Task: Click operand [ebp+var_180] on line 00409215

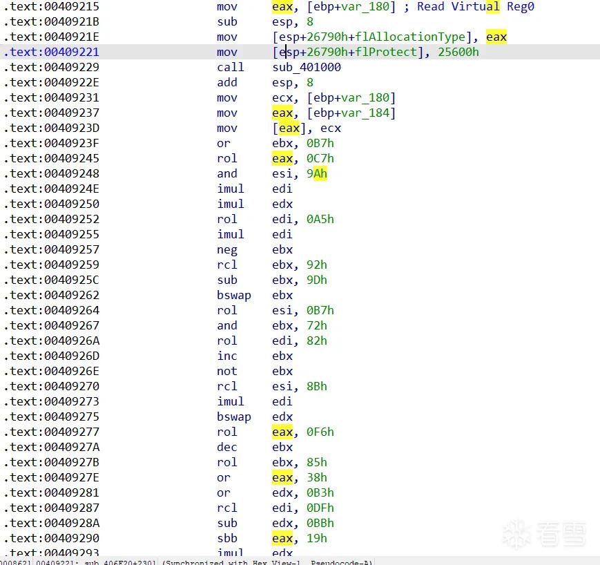Action: [x=351, y=6]
